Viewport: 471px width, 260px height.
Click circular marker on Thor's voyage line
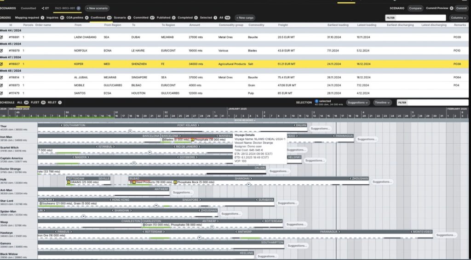(130, 131)
